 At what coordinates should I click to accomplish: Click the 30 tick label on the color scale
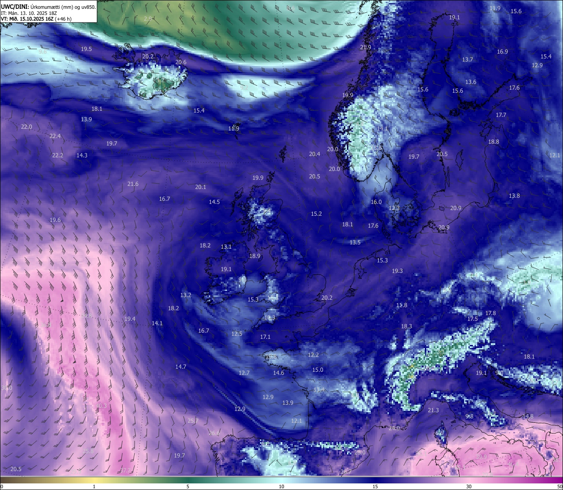coord(469,486)
